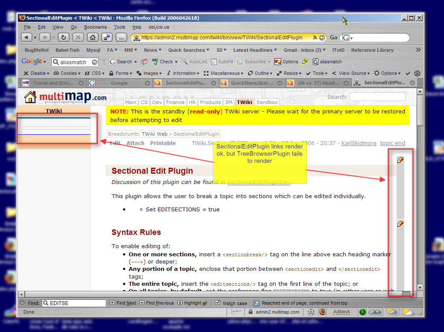Toggle Highlight all in the find bar
The height and width of the screenshot is (332, 444).
(x=192, y=303)
